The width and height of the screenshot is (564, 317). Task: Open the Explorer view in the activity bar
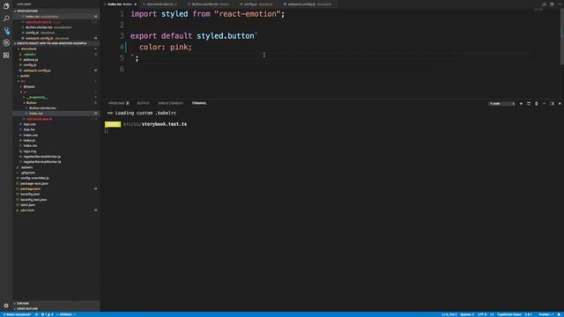coord(6,6)
